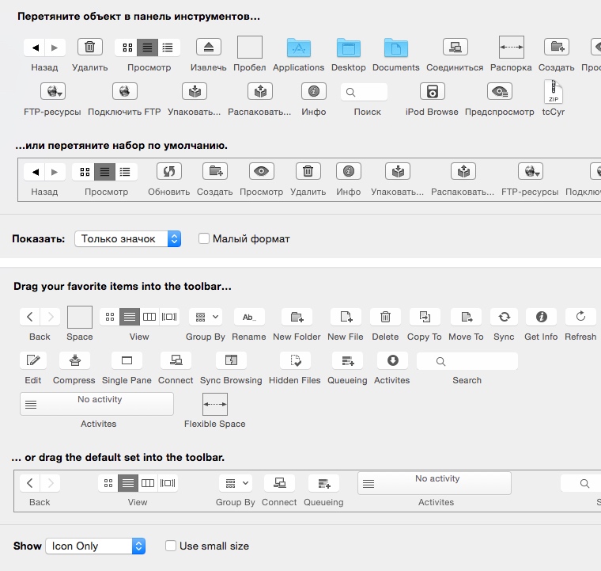Click the Compress icon
Screen dimensions: 601x571
pos(74,360)
